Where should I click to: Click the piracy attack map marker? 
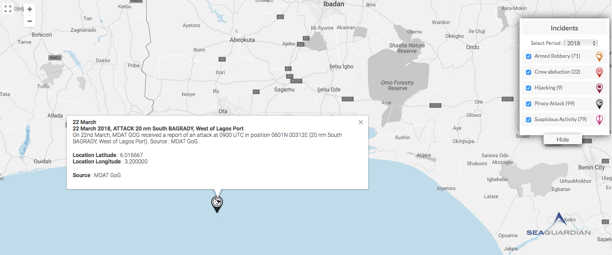(x=217, y=204)
